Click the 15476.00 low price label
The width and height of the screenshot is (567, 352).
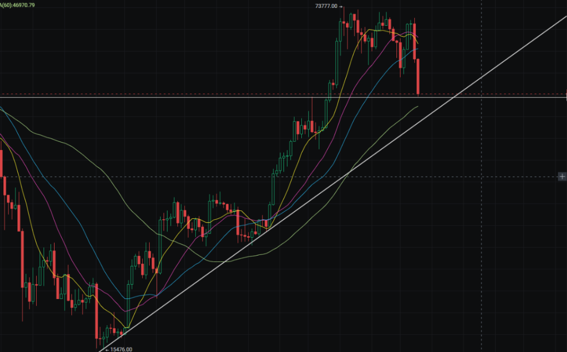(x=121, y=349)
